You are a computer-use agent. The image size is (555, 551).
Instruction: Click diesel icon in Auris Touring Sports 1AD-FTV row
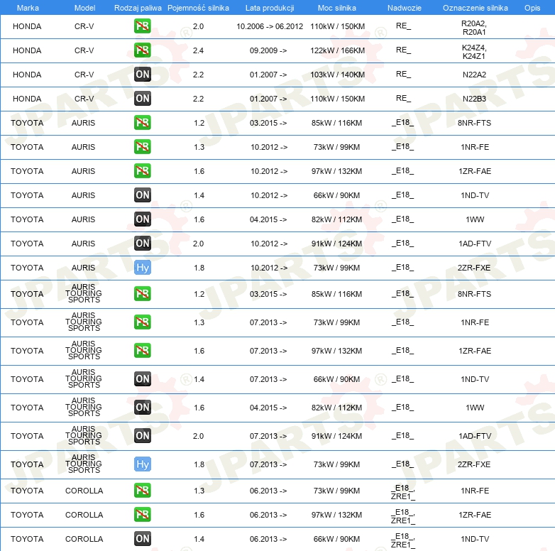point(143,435)
